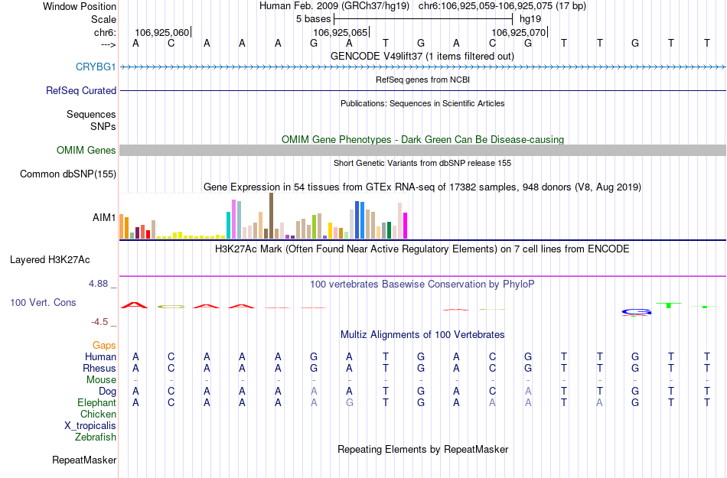Click the GENCODE V49lift37 track title
727x478 pixels.
[422, 57]
